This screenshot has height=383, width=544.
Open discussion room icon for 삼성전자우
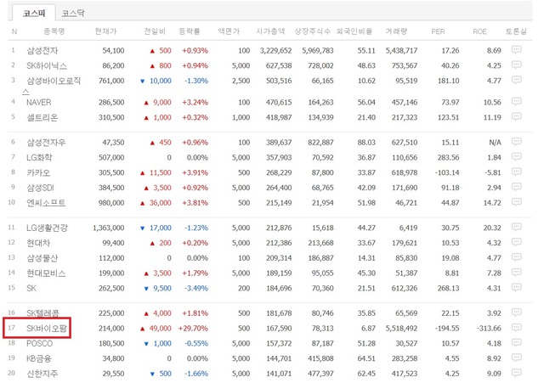point(516,142)
